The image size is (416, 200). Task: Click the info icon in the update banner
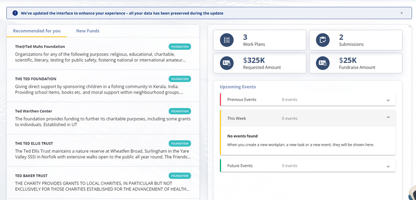pos(15,13)
